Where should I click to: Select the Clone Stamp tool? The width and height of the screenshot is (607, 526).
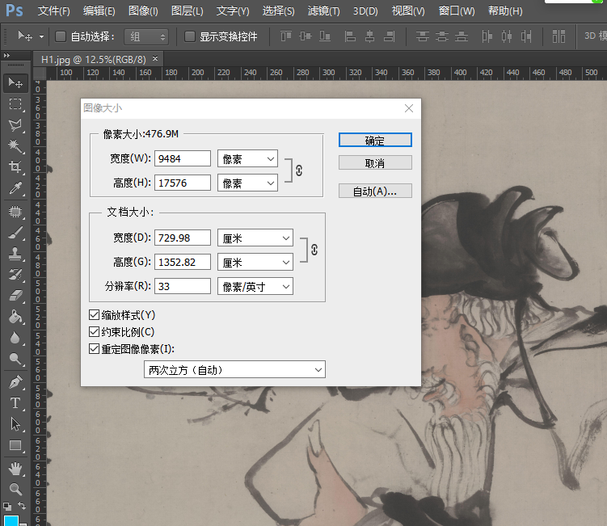coord(15,254)
